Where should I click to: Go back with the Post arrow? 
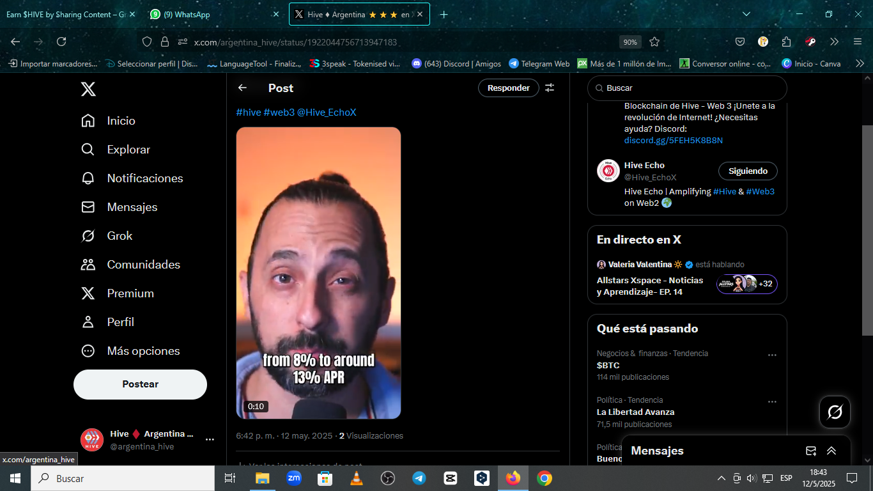click(242, 88)
